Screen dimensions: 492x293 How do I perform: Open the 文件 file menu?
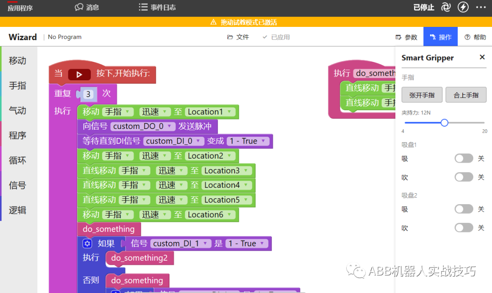(238, 37)
